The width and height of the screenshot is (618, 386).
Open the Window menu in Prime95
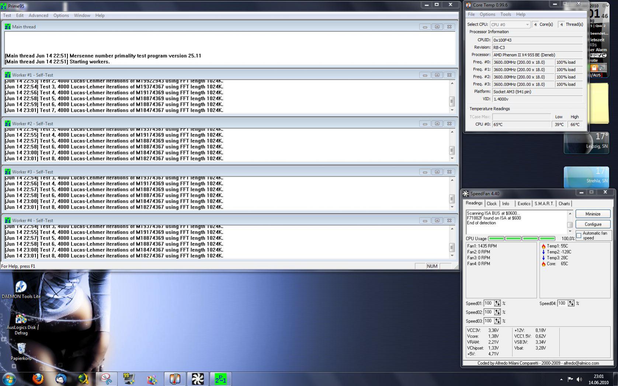click(x=82, y=15)
